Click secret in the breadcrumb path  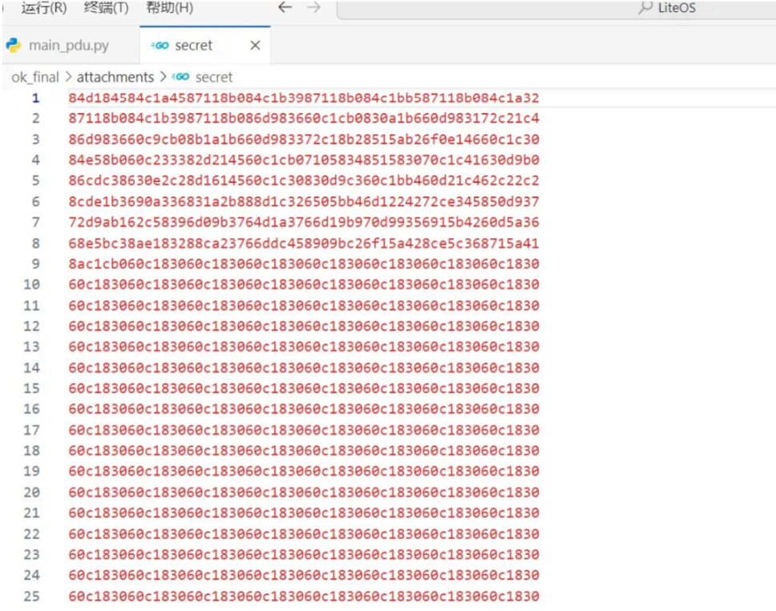pyautogui.click(x=214, y=77)
